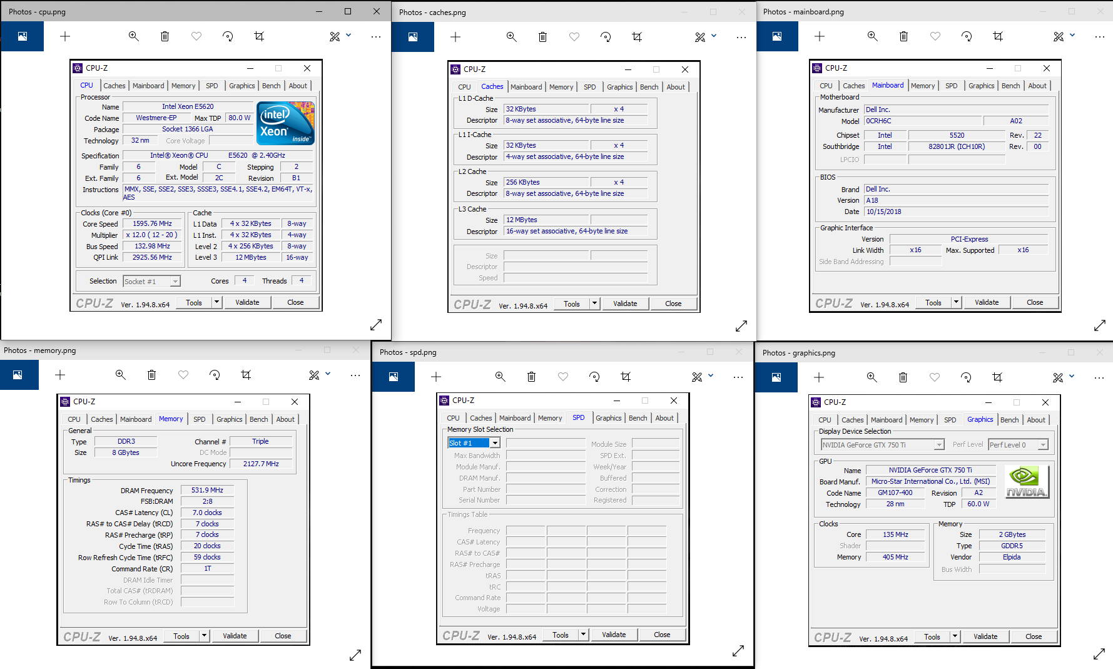This screenshot has width=1113, height=669.
Task: Open crop tool in mainboard.png window
Action: 998,36
